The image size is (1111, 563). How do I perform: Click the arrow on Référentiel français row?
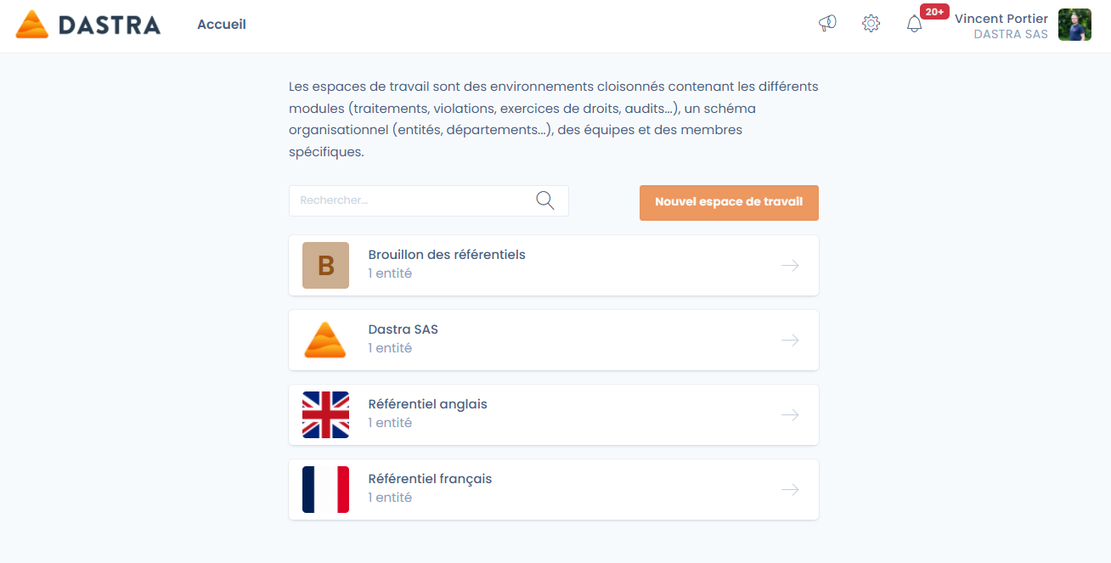(x=790, y=489)
